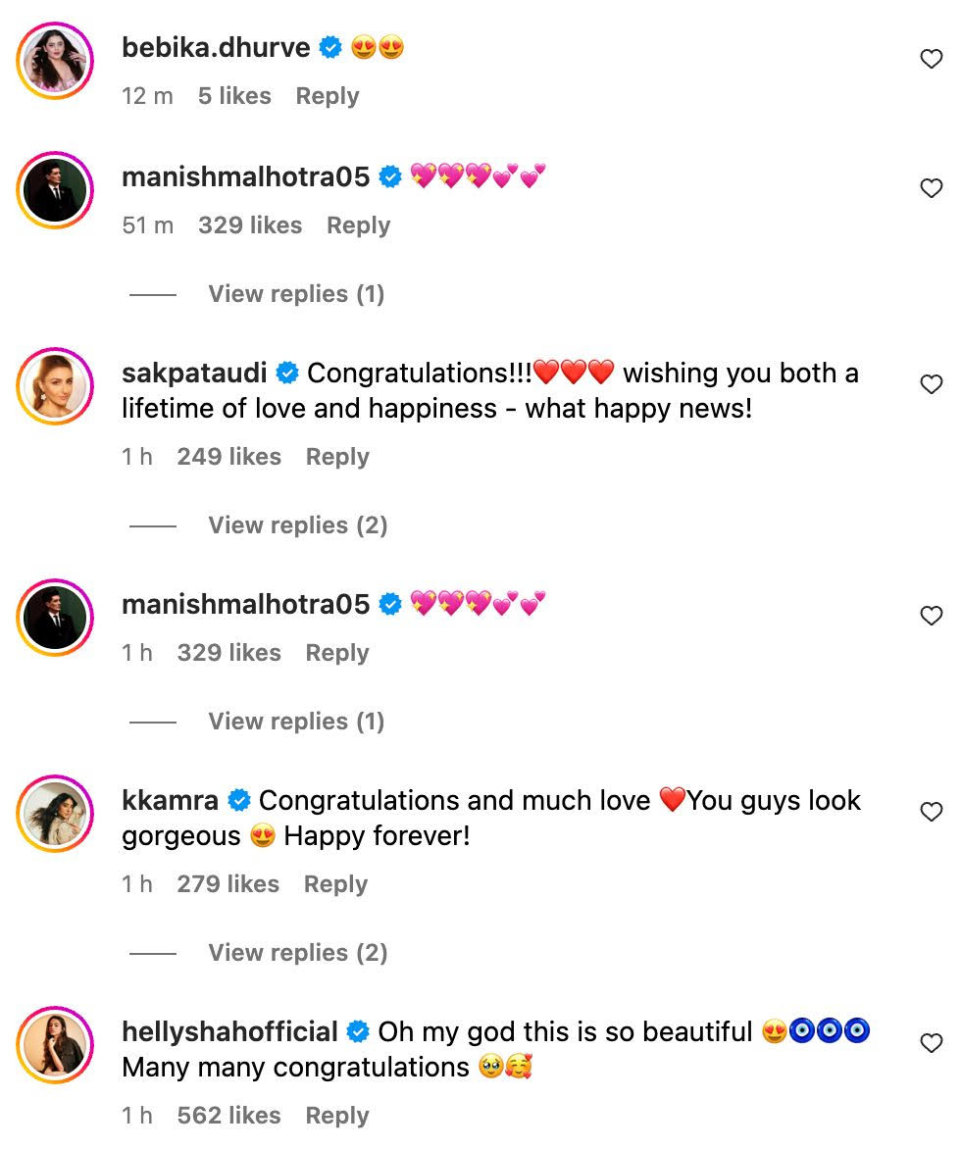Screen dimensions: 961x1149
Task: Expand View replies (1) under the 51 m comment
Action: pyautogui.click(x=296, y=294)
